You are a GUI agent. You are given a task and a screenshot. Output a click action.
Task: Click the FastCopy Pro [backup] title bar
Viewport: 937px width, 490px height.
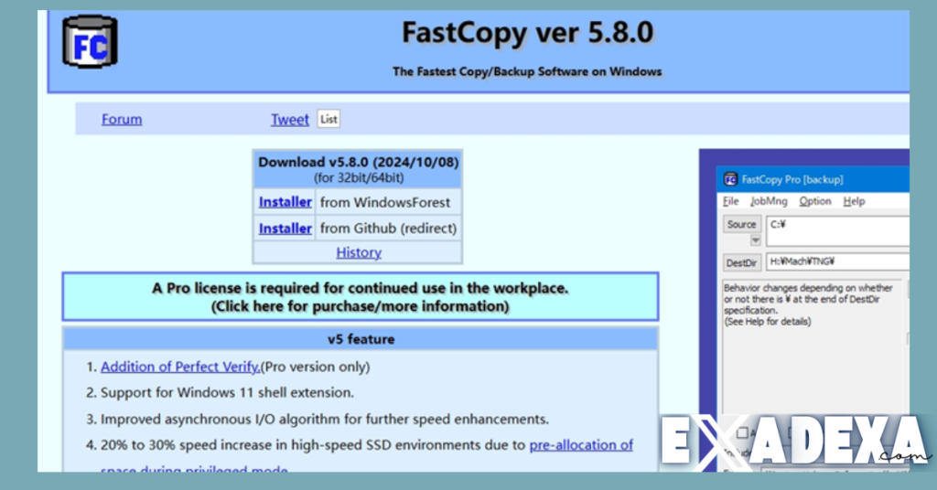click(813, 179)
